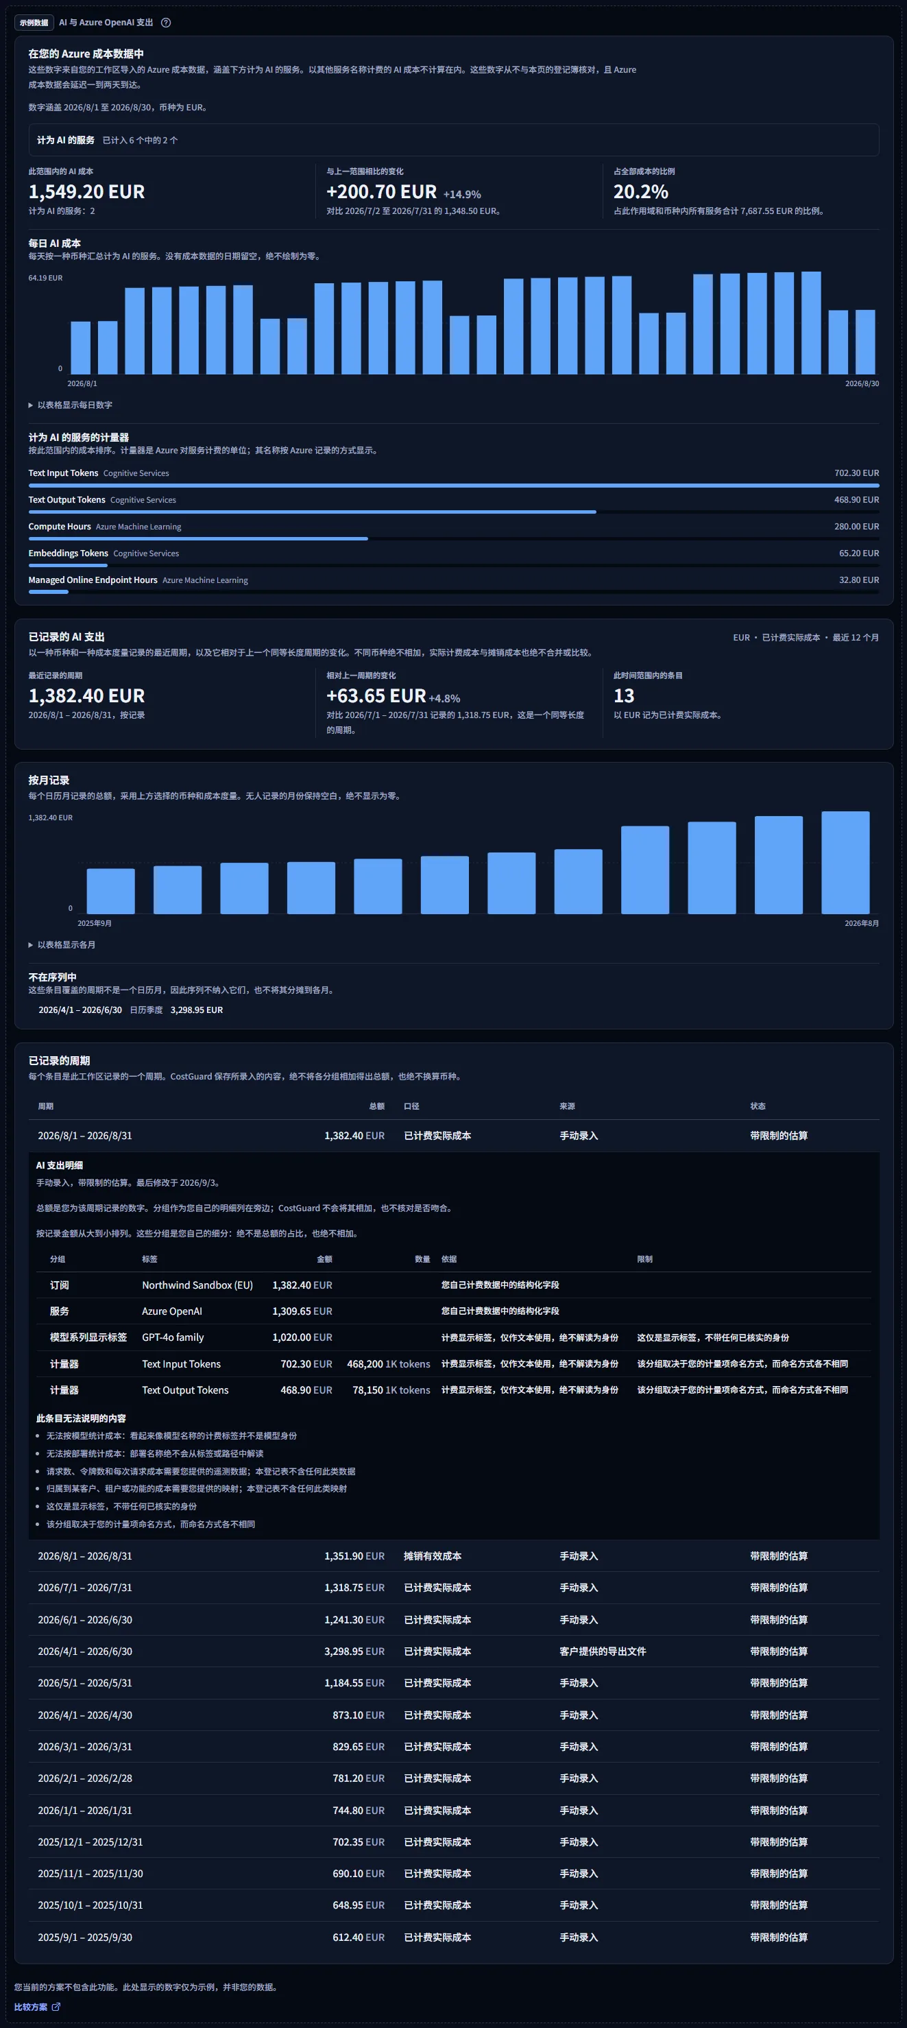The height and width of the screenshot is (2028, 907).
Task: Click the external link icon beside 比较方案
Action: point(56,2007)
